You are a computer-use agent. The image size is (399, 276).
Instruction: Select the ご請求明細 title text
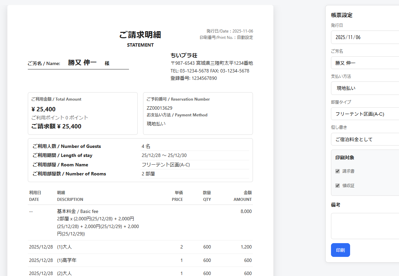tap(140, 35)
